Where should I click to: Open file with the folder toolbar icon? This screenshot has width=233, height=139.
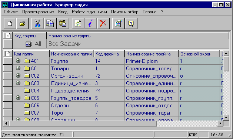coord(23,23)
